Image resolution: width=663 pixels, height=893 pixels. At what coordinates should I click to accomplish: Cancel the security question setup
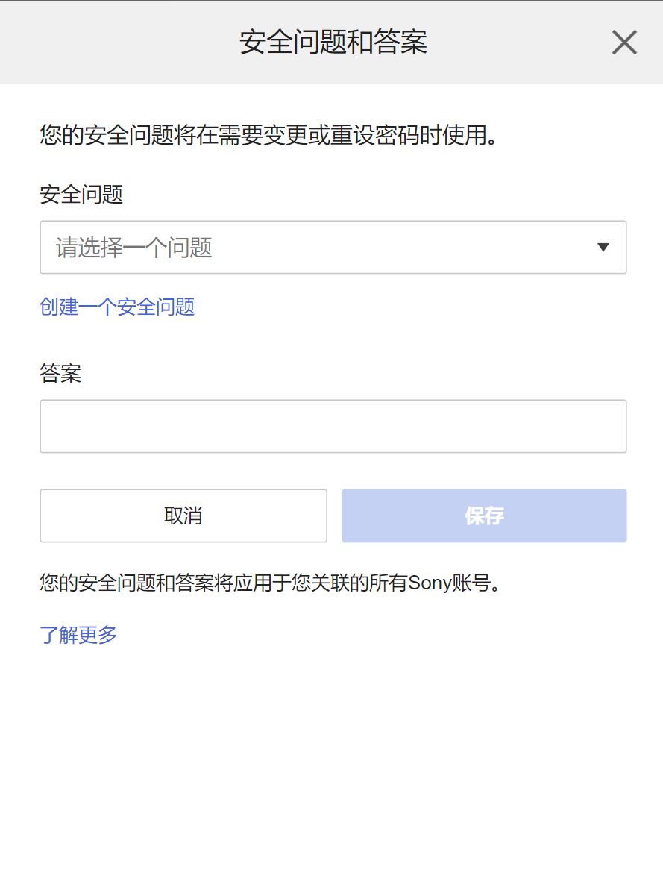tap(183, 516)
